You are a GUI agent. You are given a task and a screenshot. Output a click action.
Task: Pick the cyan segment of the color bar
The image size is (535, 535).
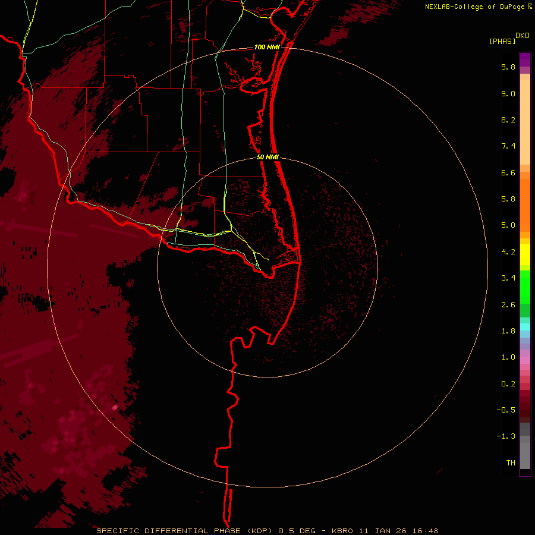tap(525, 326)
